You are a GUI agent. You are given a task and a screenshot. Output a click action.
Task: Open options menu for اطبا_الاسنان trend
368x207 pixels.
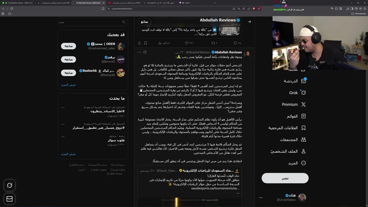pos(63,108)
